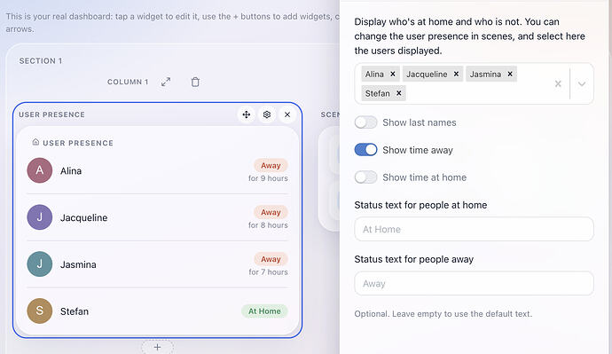Remove Jasmina tag from user selector
This screenshot has height=354, width=612.
pyautogui.click(x=510, y=74)
